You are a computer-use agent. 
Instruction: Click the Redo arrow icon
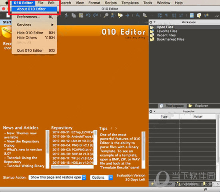pos(96,15)
